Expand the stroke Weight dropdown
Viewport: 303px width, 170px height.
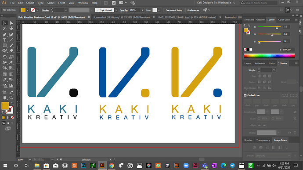[x=274, y=70]
